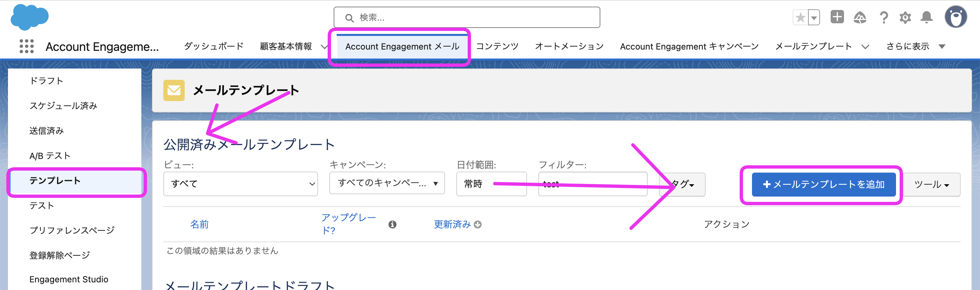Open the キャンペーン filter dropdown

387,183
